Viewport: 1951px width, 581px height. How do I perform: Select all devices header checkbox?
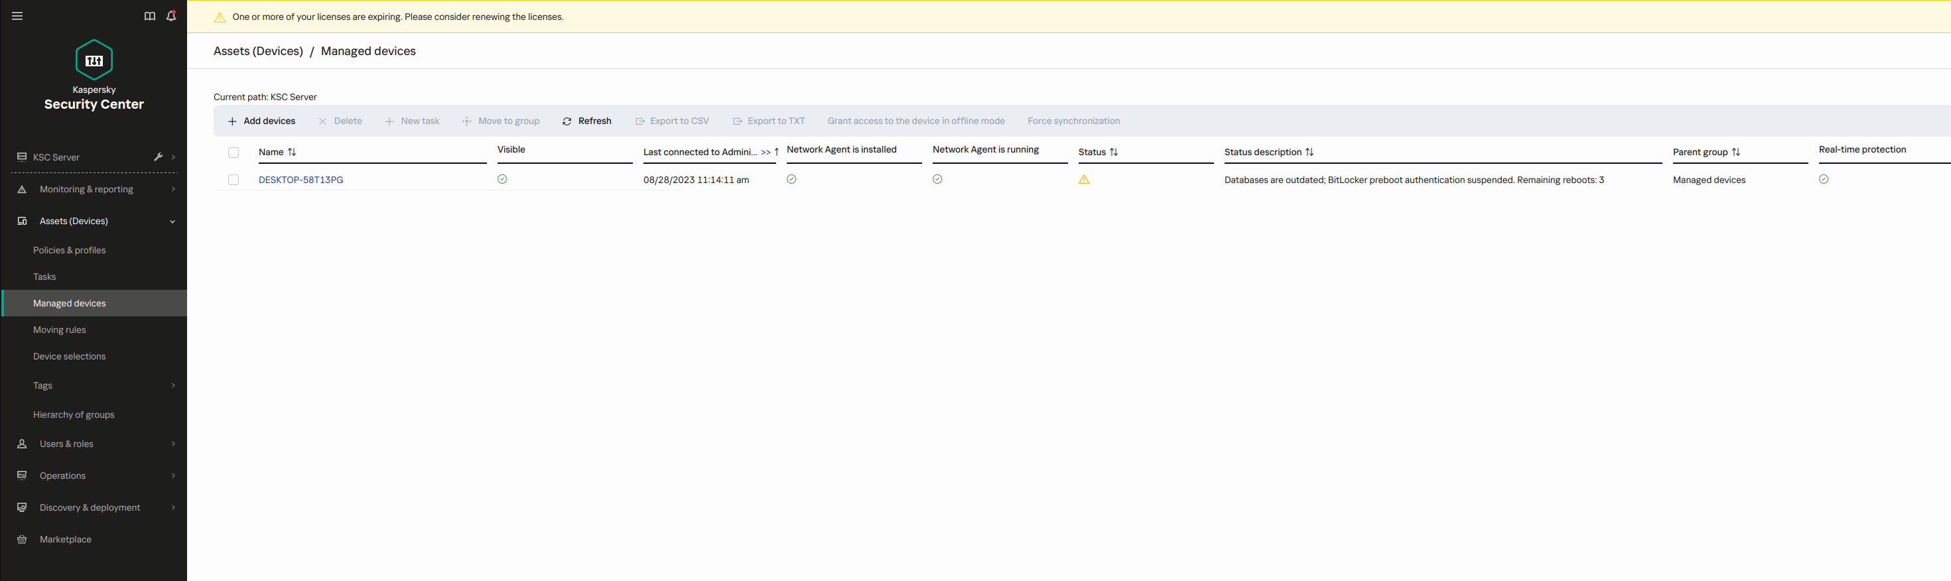point(234,153)
